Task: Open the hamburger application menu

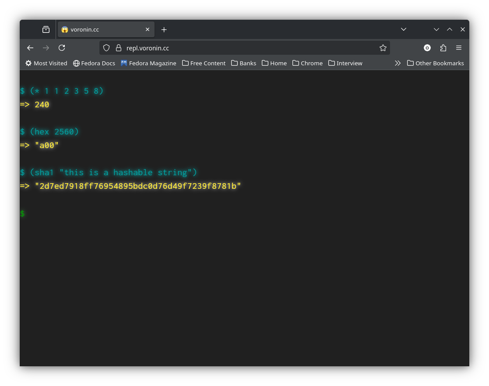Action: tap(458, 48)
